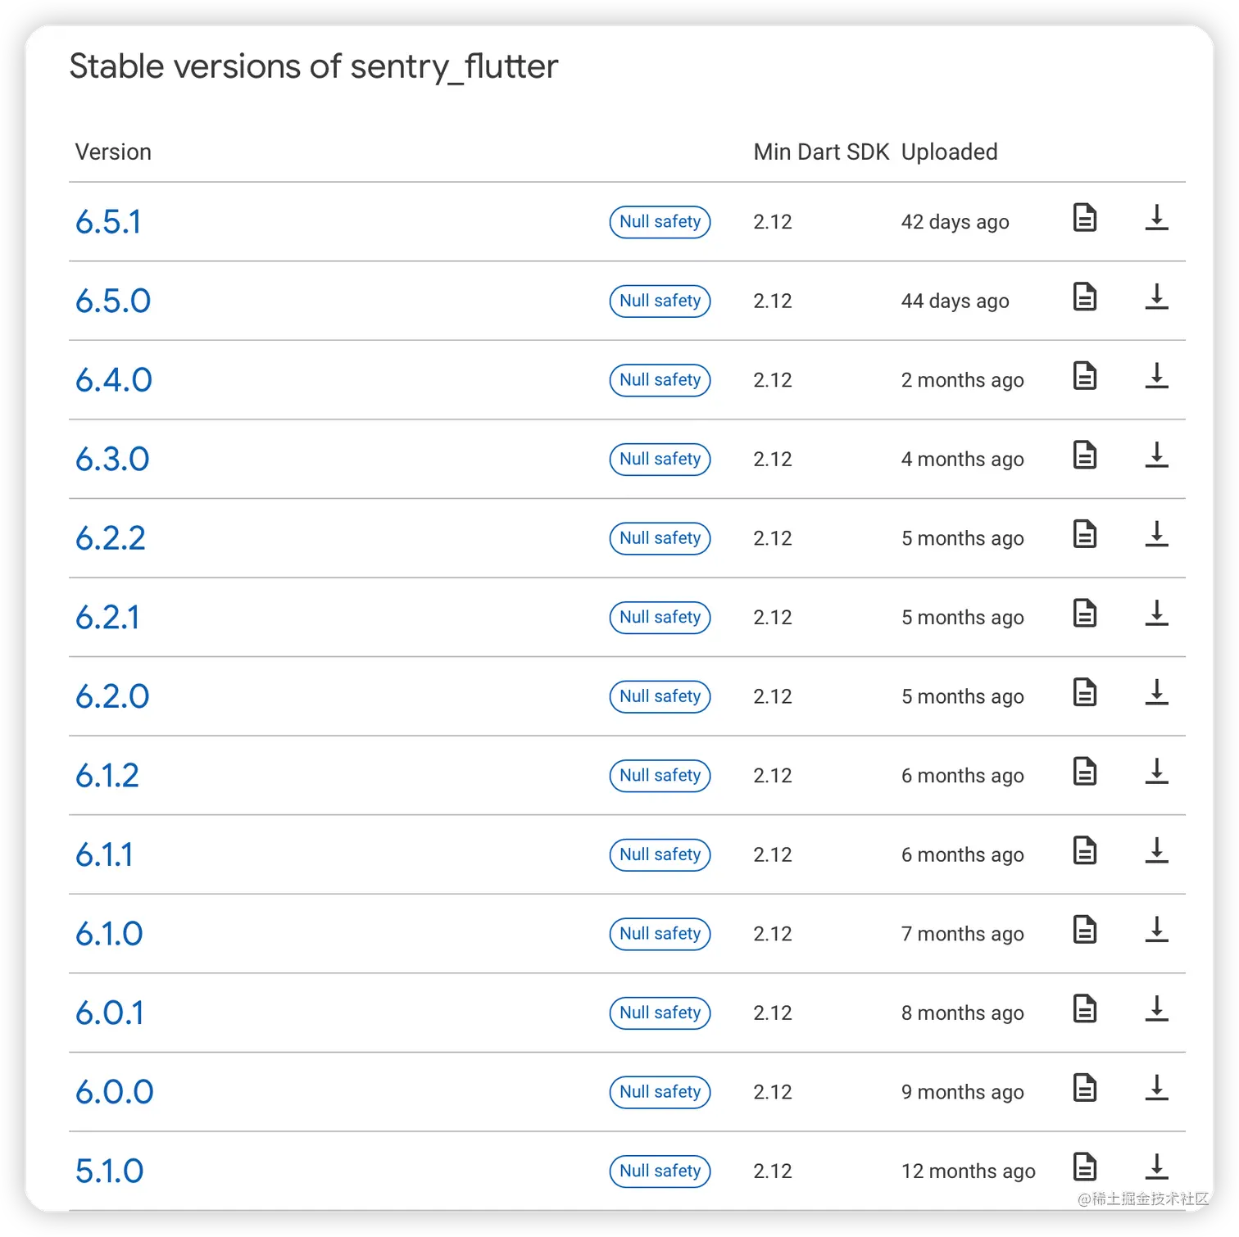Image resolution: width=1239 pixels, height=1237 pixels.
Task: Click the Min Dart SDK column header
Action: pyautogui.click(x=821, y=152)
